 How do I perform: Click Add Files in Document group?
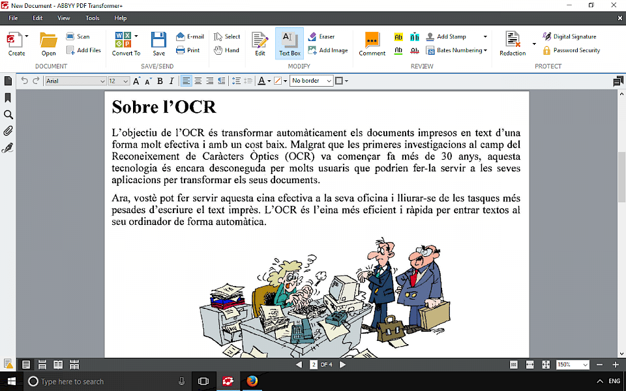83,50
